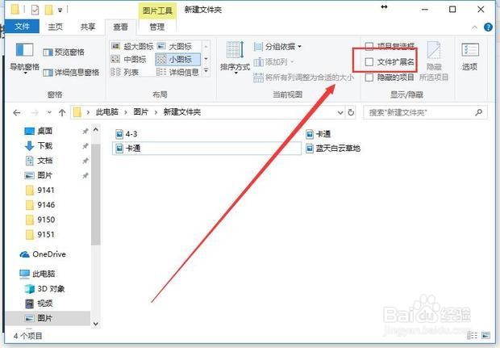Select the file 蓝天白云草地
This screenshot has width=500, height=348.
click(x=333, y=149)
